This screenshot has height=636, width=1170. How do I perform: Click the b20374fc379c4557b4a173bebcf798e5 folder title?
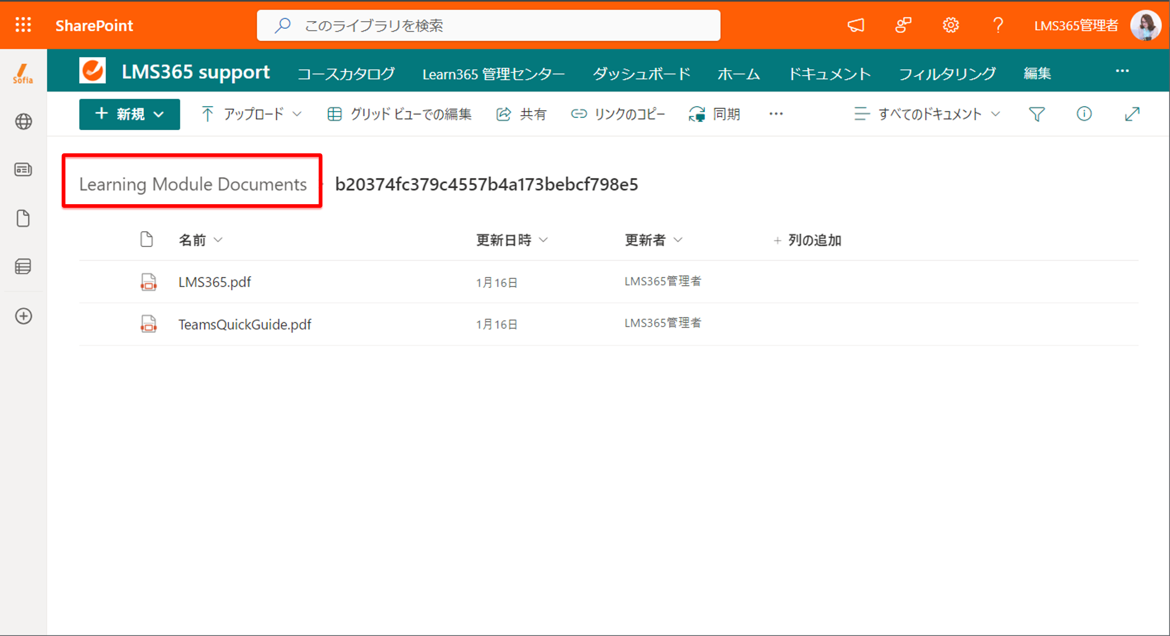pyautogui.click(x=486, y=184)
